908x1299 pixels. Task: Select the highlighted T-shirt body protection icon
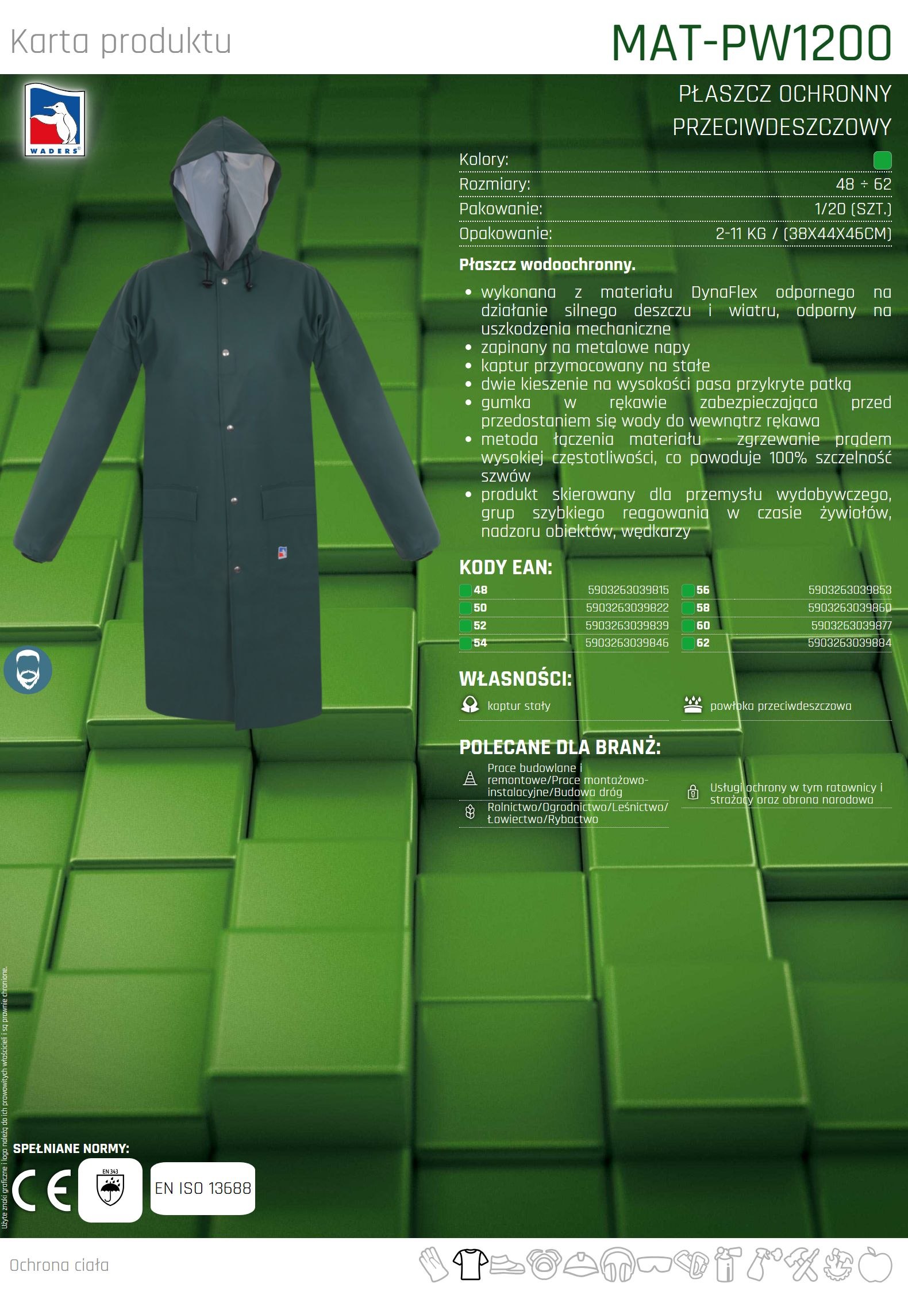tap(470, 1265)
